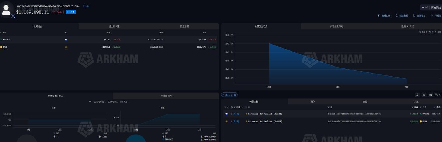Click the 1.312M KAITO holdings value

(x=155, y=39)
